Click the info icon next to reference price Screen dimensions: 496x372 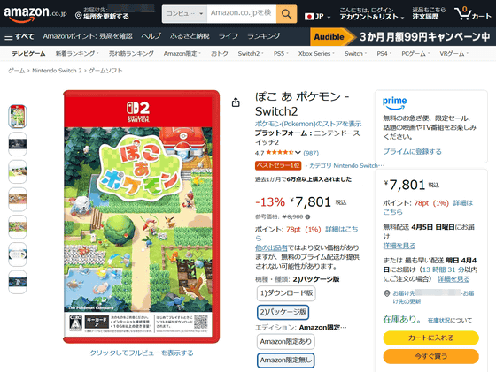pyautogui.click(x=308, y=216)
